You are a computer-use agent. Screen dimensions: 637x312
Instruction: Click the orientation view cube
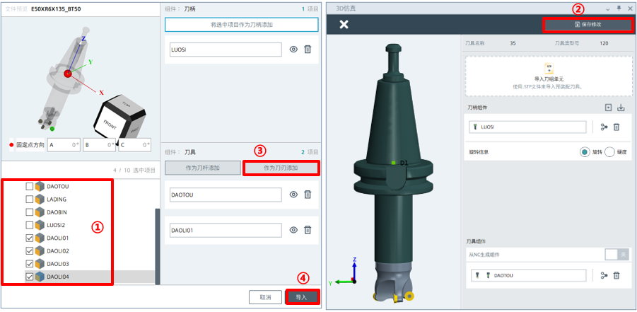click(x=119, y=118)
